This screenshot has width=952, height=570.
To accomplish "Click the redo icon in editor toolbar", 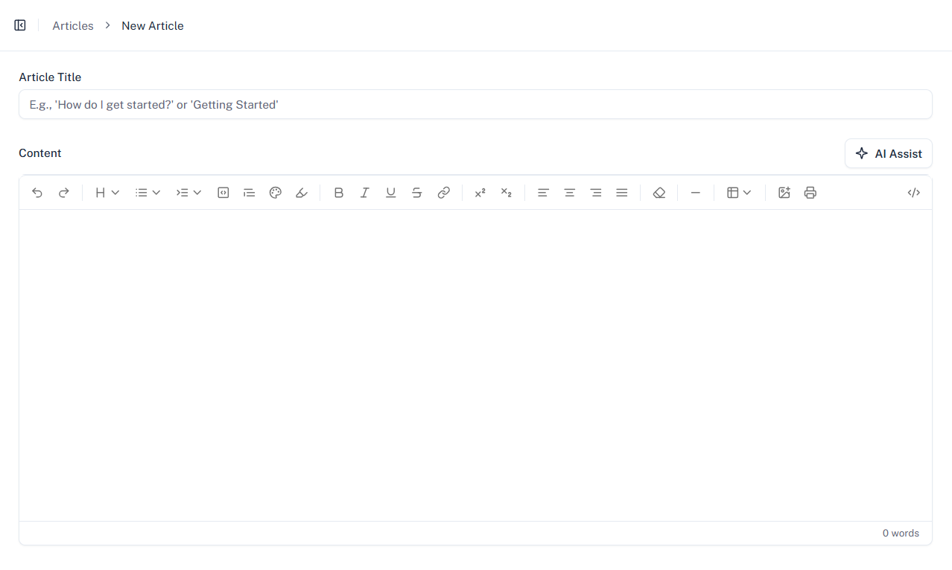I will [x=64, y=193].
